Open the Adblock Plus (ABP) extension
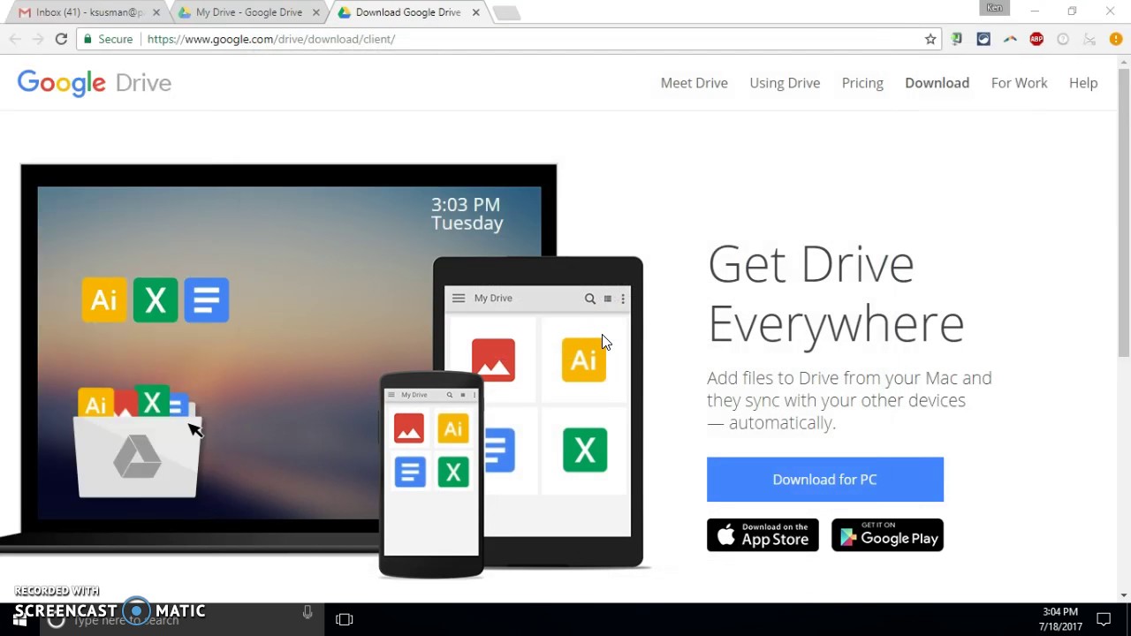Viewport: 1131px width, 636px height. pos(1036,39)
